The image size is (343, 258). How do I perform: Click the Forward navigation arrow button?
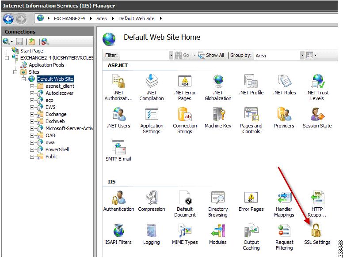point(21,19)
